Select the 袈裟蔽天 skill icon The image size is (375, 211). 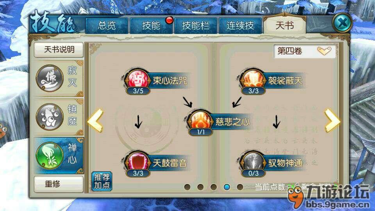point(253,79)
